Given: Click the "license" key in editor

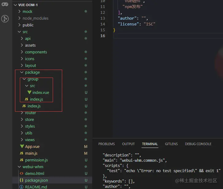Looking at the screenshot, I should click(x=128, y=24).
